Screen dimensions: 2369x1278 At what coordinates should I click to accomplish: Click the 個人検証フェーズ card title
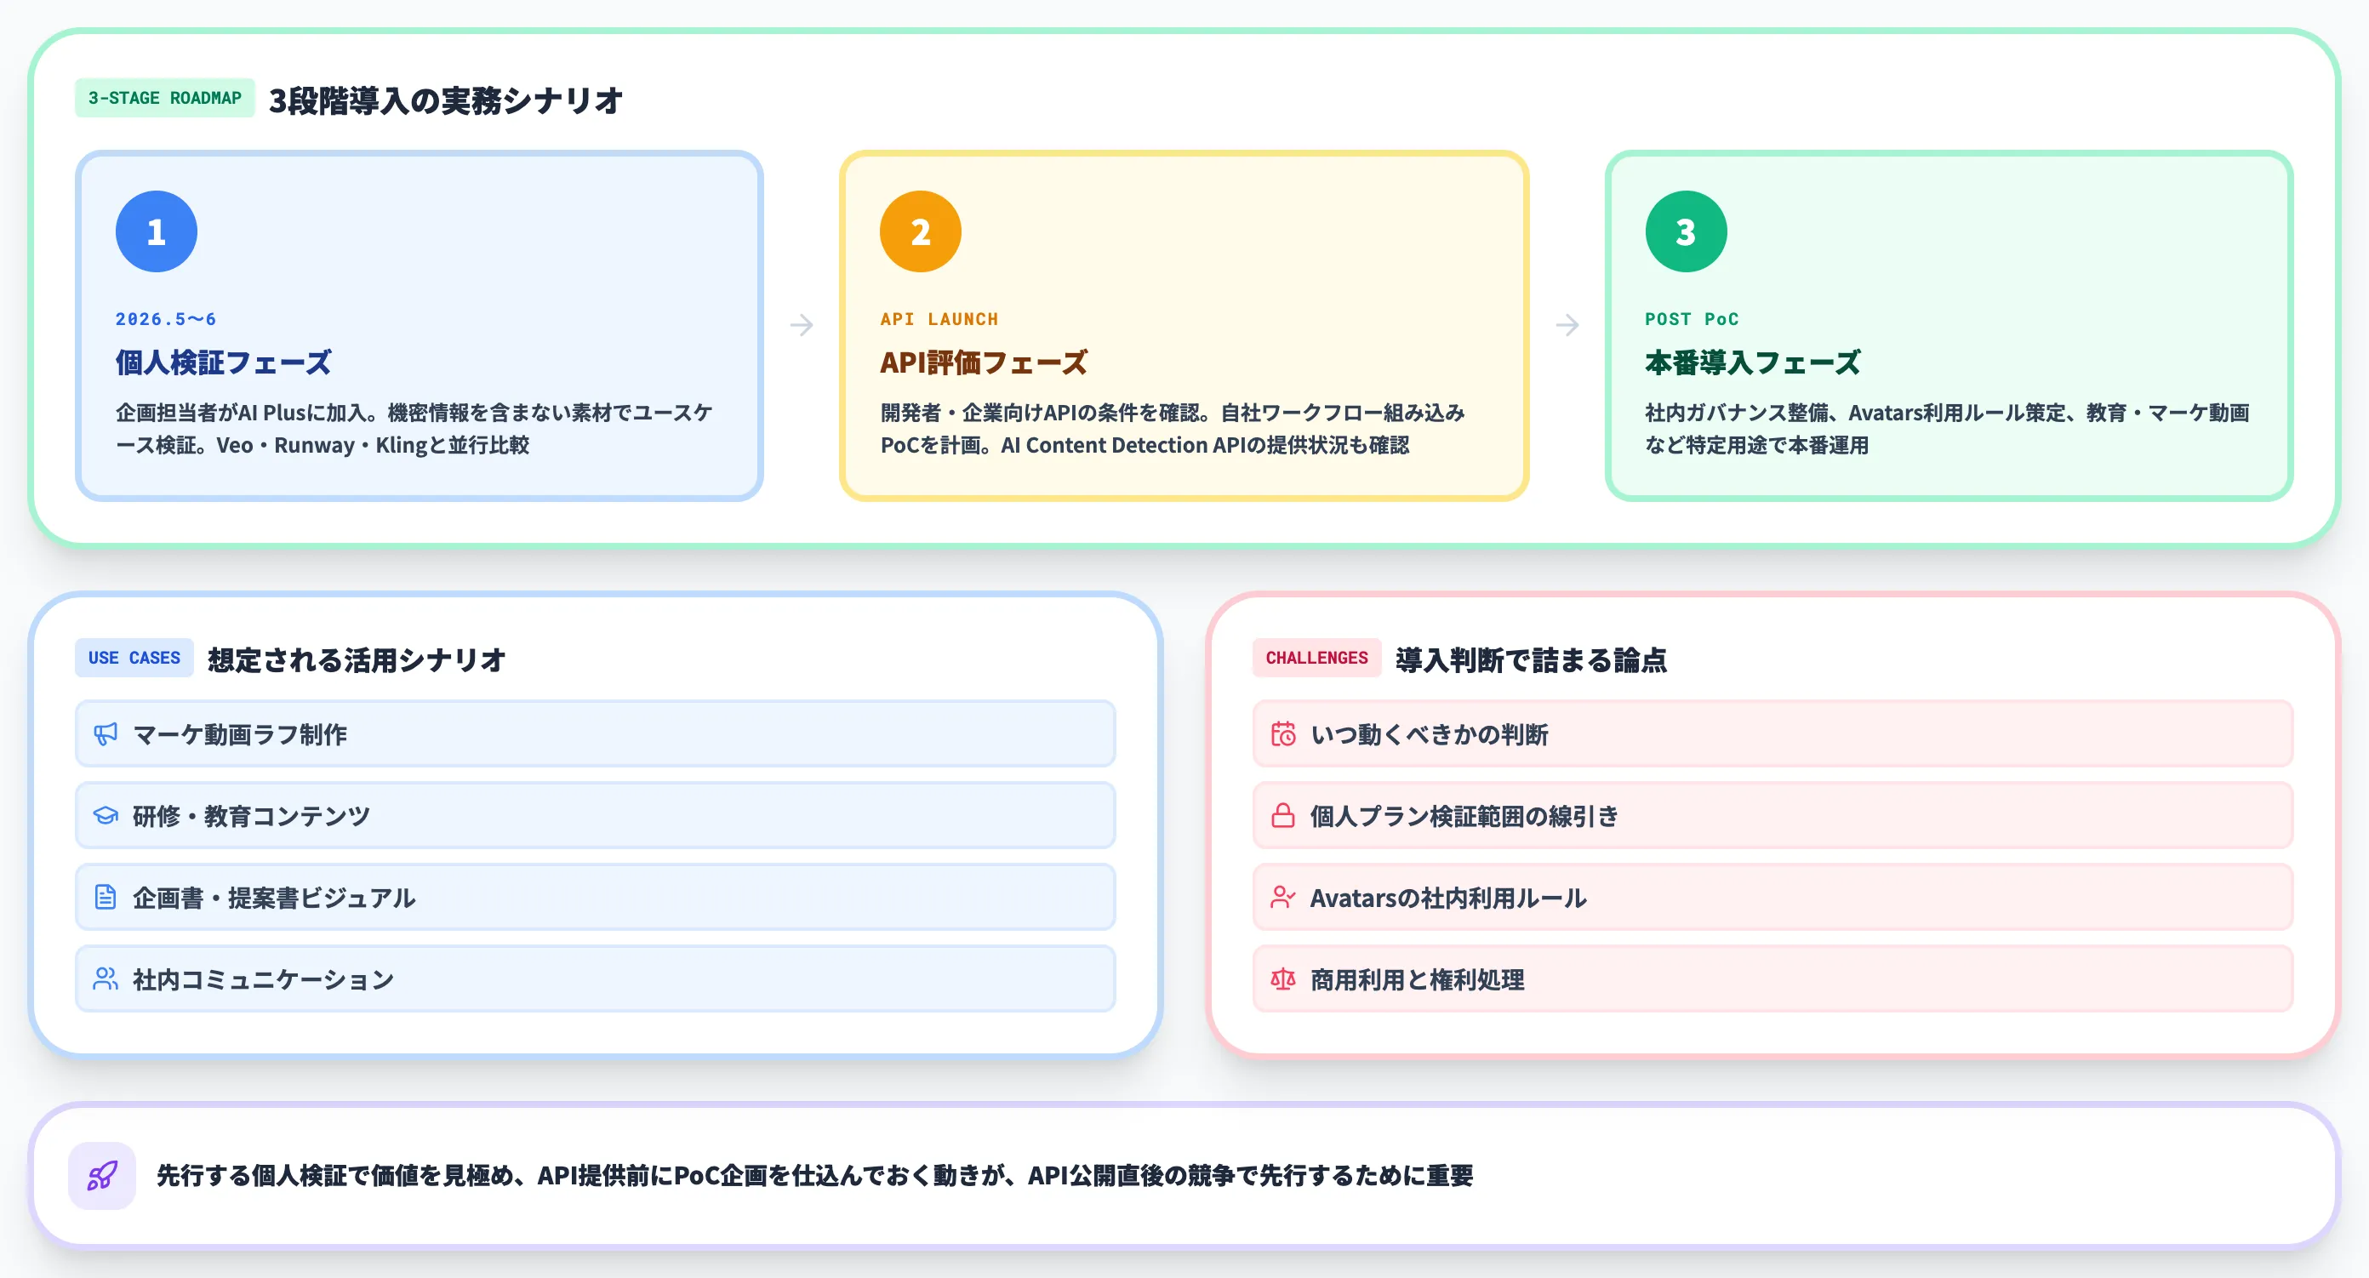coord(223,362)
